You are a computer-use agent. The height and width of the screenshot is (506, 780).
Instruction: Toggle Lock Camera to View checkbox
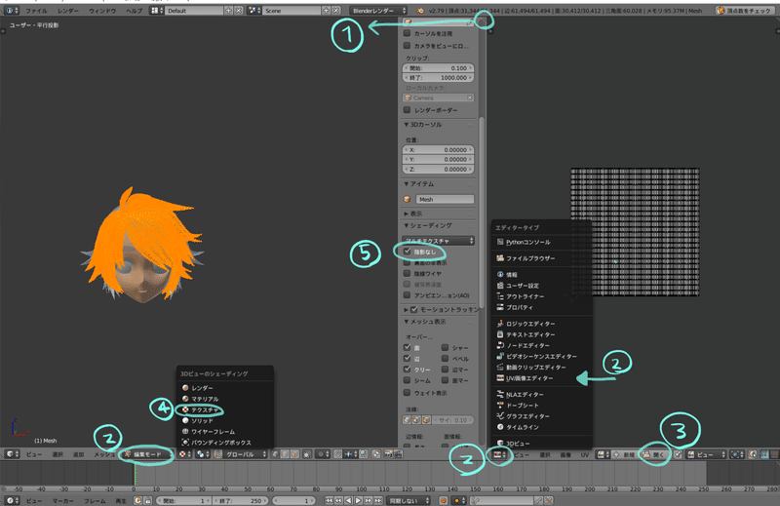(408, 46)
